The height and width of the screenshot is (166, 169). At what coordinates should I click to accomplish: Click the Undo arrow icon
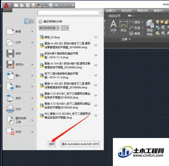click(x=57, y=5)
